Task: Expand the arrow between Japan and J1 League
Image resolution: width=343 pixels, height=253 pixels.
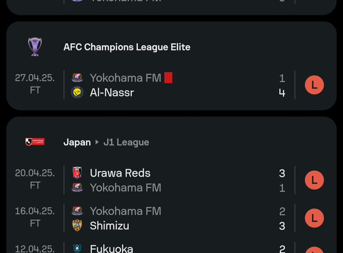Action: click(x=97, y=142)
